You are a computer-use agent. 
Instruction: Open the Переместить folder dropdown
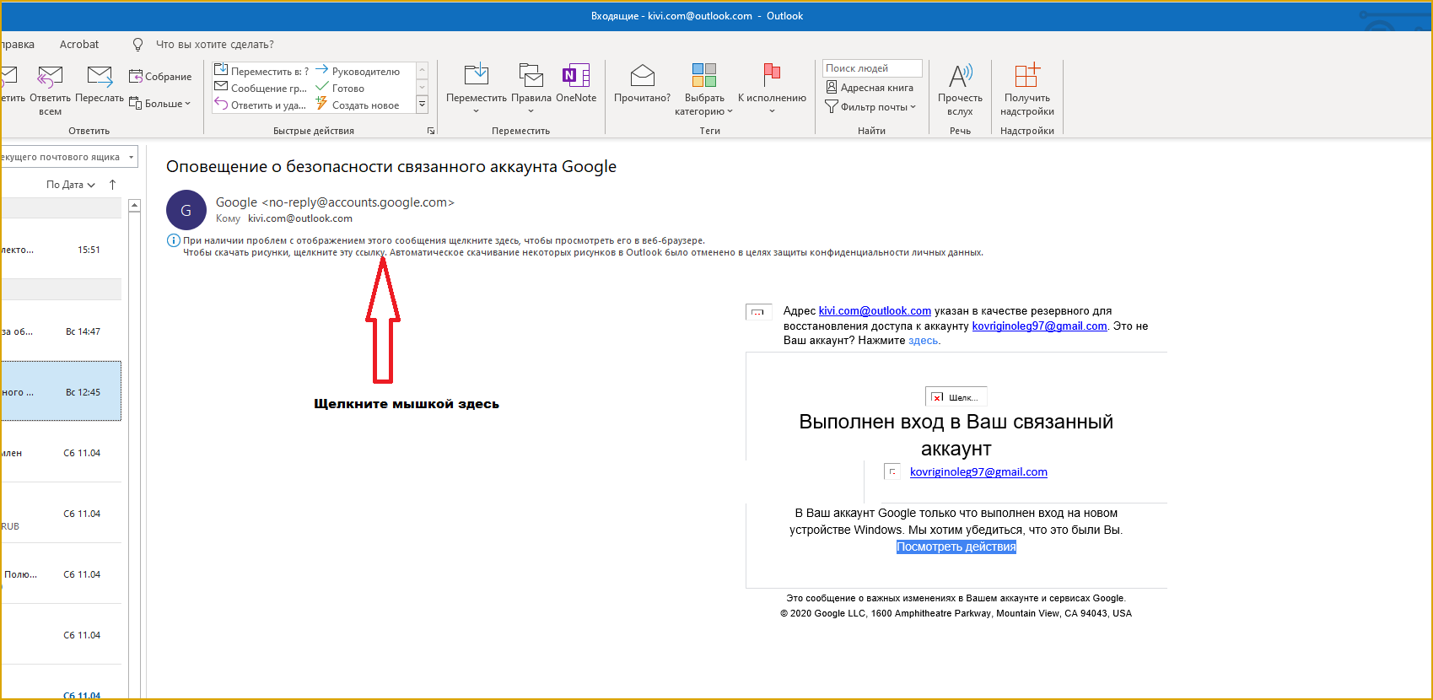477,89
